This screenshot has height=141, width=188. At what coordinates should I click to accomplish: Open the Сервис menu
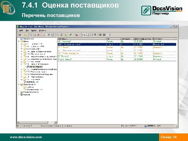(34, 31)
